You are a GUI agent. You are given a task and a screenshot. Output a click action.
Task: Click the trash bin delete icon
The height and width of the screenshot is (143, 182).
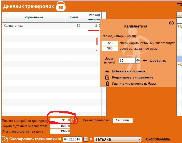pyautogui.click(x=107, y=84)
